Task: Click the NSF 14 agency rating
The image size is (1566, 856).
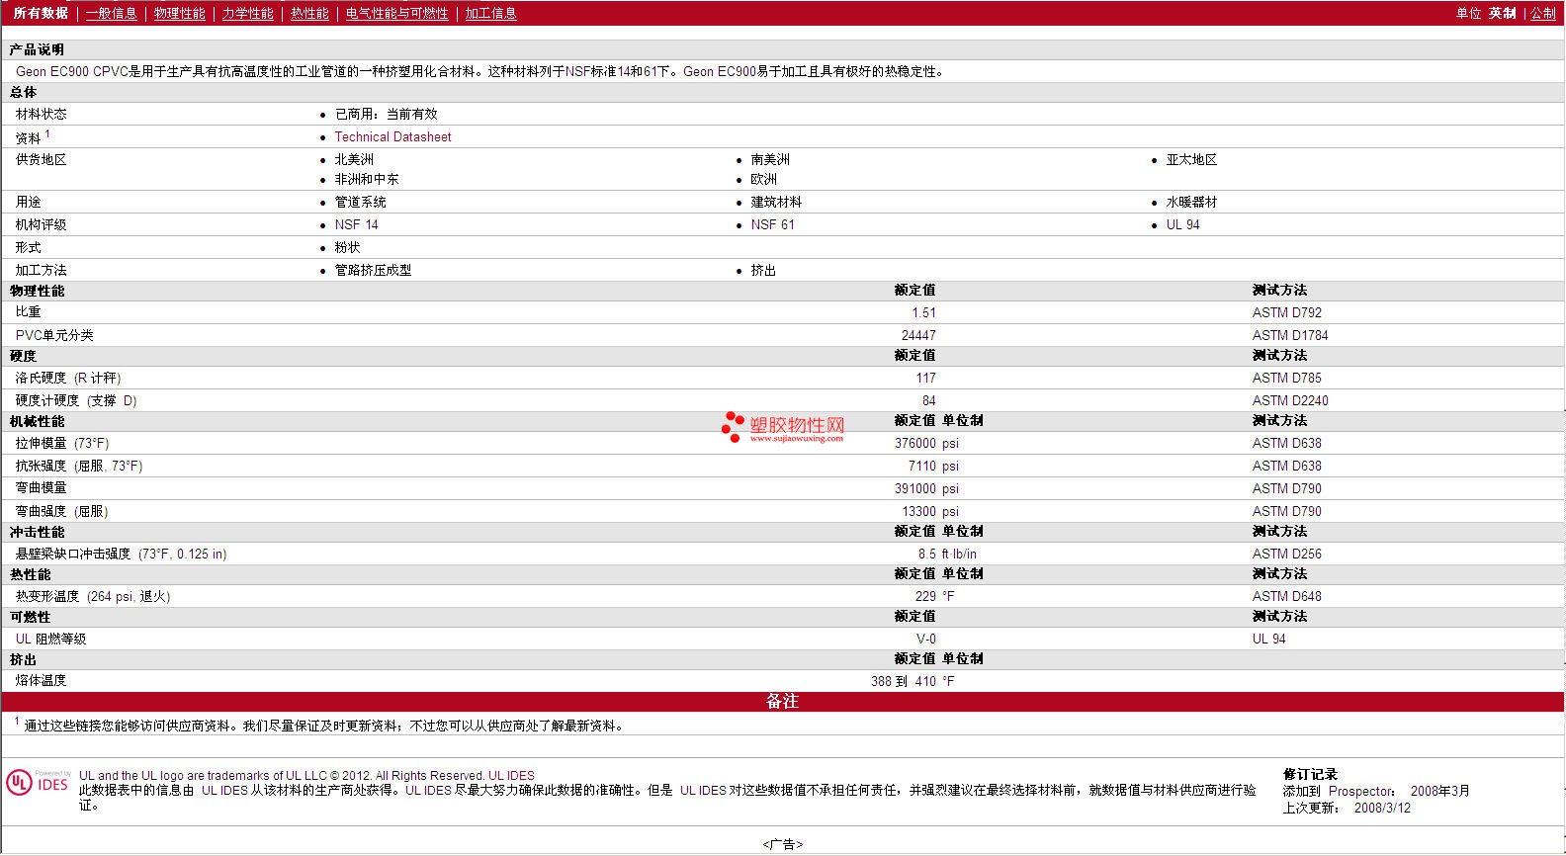Action: [356, 225]
